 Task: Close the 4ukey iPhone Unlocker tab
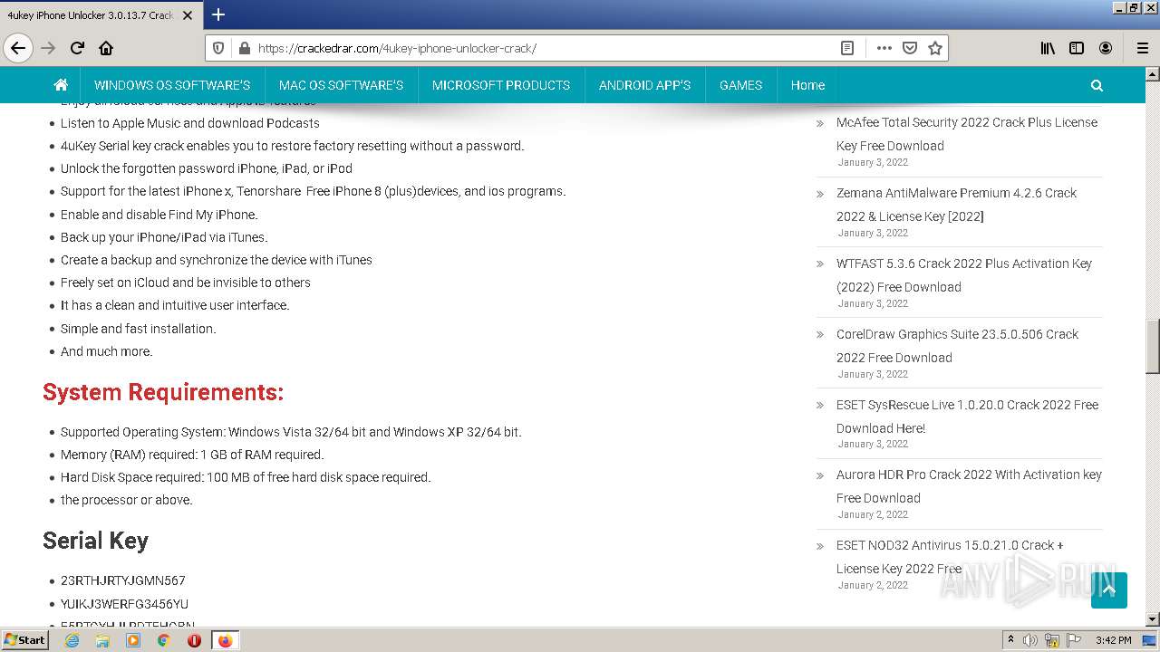coord(188,15)
